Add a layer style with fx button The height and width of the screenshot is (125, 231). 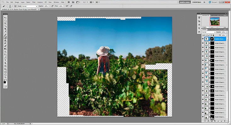pyautogui.click(x=208, y=121)
